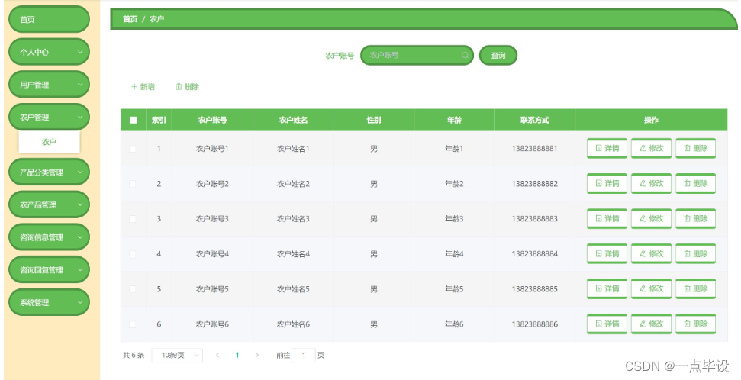Check the checkbox for row 农户账号1
The width and height of the screenshot is (741, 380).
[132, 149]
